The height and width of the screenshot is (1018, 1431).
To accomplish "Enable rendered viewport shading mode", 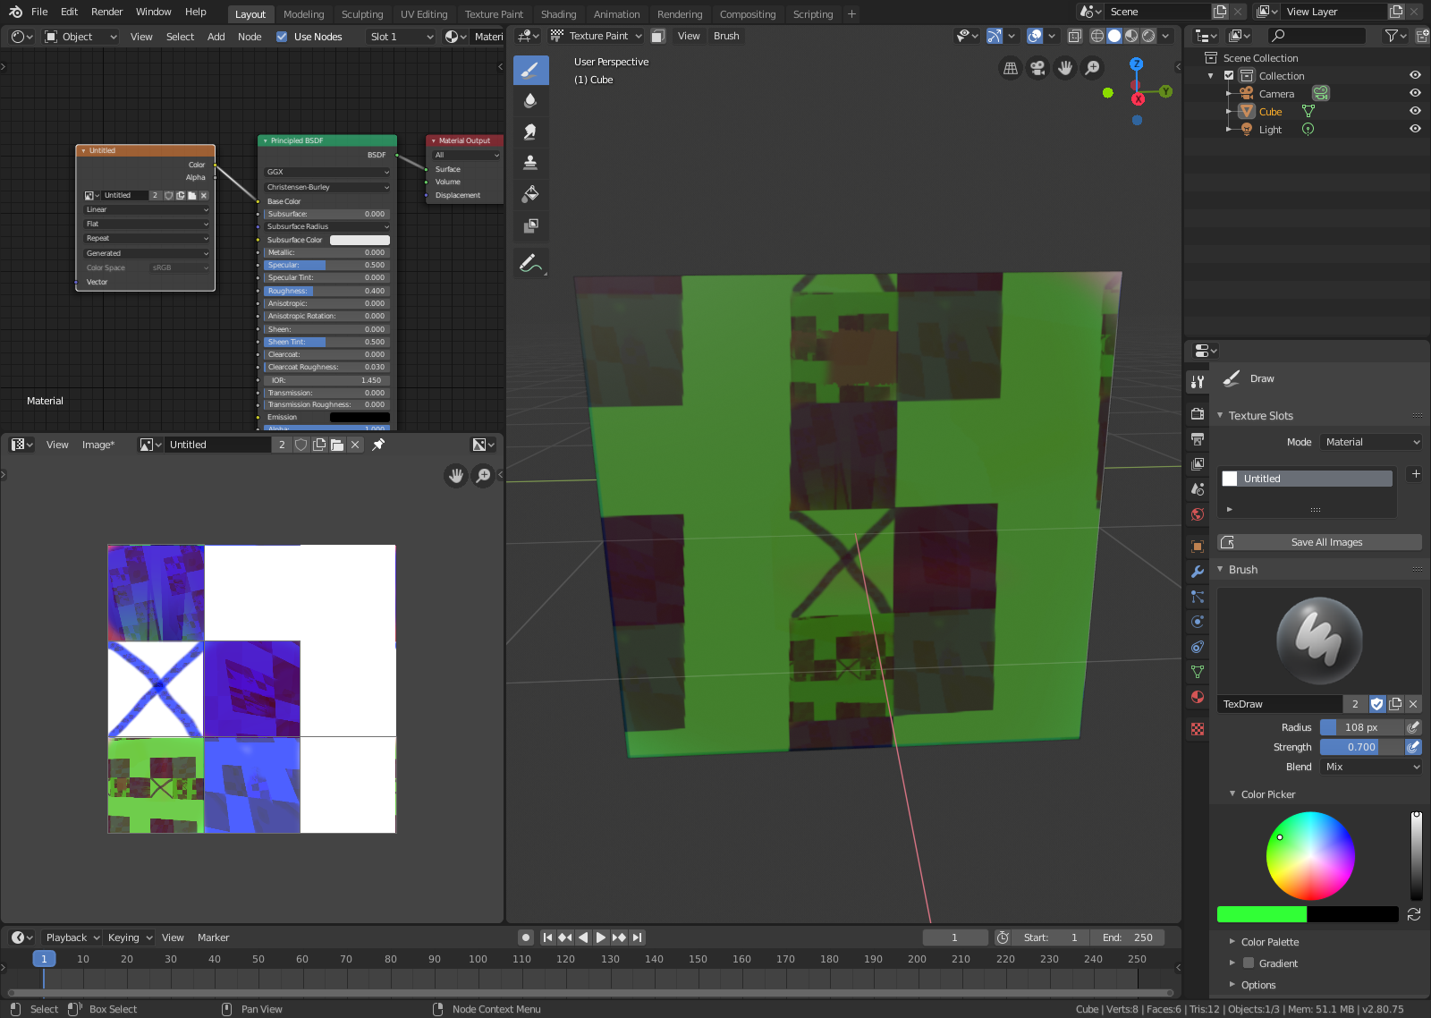I will coord(1148,36).
